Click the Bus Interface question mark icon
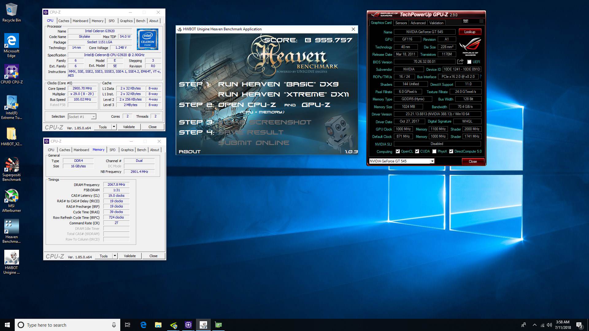 coord(480,77)
